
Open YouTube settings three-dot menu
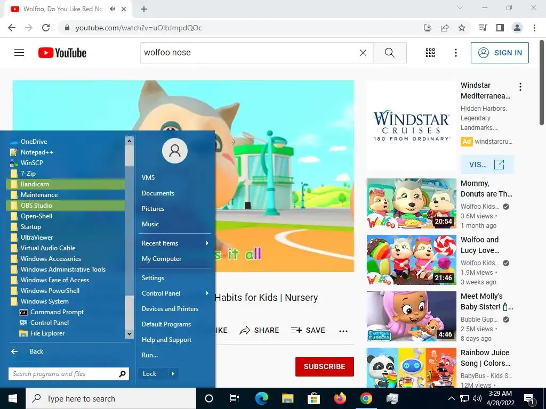(x=455, y=53)
